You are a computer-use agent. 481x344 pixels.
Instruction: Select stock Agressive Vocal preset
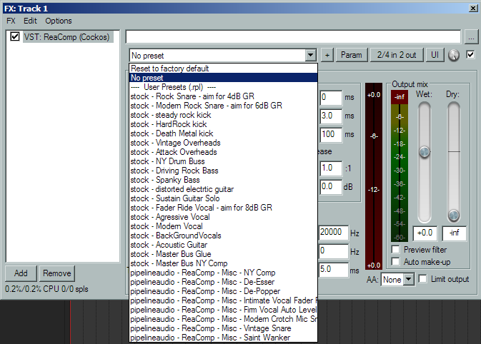223,217
